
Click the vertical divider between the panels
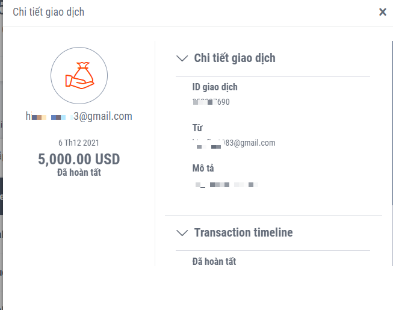pyautogui.click(x=155, y=150)
